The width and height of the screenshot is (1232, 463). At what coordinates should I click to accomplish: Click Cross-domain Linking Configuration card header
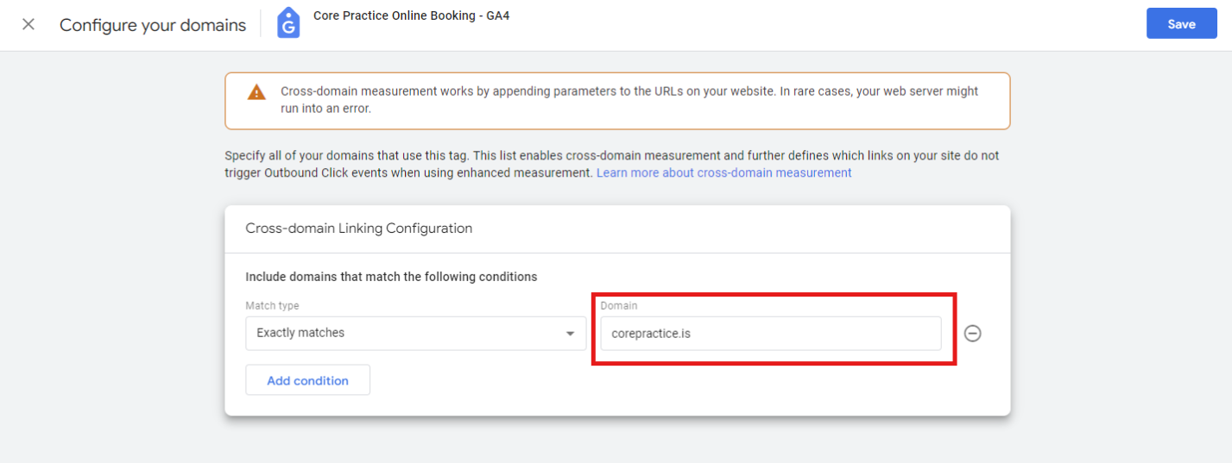[359, 228]
